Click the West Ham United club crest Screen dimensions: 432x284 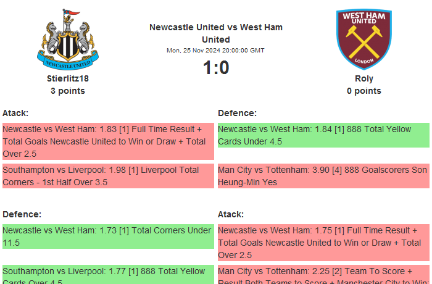tap(363, 40)
